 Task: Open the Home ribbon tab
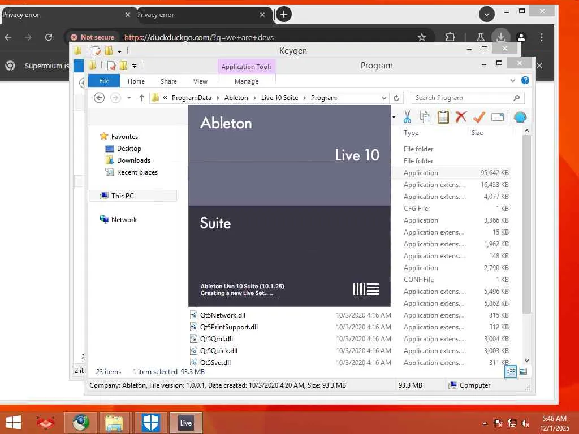[136, 81]
